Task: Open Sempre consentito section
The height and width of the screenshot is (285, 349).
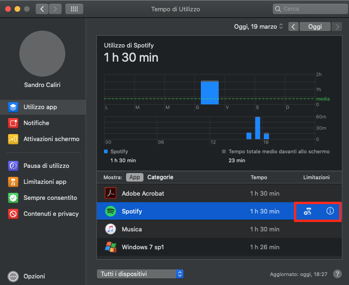Action: [x=43, y=198]
